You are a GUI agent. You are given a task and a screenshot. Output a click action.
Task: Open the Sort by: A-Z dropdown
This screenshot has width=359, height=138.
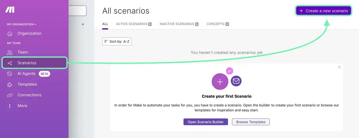tap(117, 41)
